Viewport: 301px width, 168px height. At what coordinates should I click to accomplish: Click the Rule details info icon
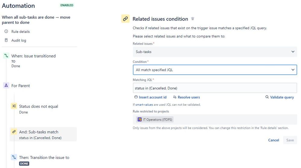click(x=6, y=31)
